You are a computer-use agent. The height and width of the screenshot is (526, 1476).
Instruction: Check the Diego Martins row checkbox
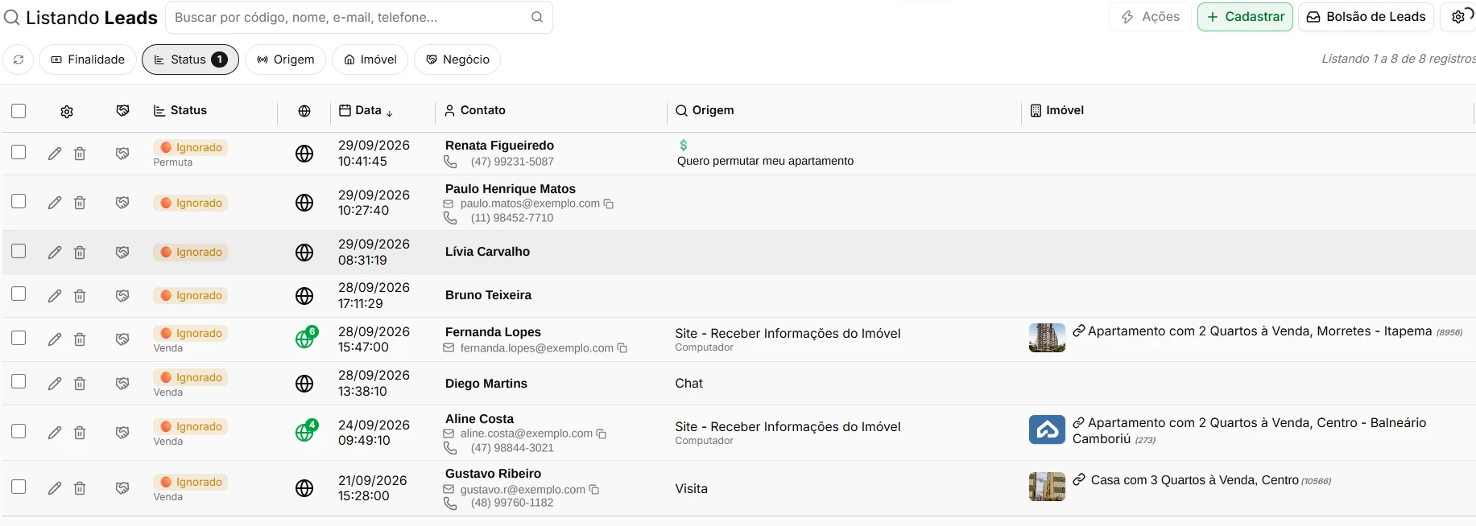click(x=19, y=381)
